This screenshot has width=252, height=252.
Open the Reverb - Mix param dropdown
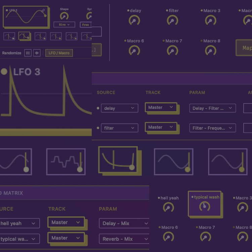[x=124, y=239]
